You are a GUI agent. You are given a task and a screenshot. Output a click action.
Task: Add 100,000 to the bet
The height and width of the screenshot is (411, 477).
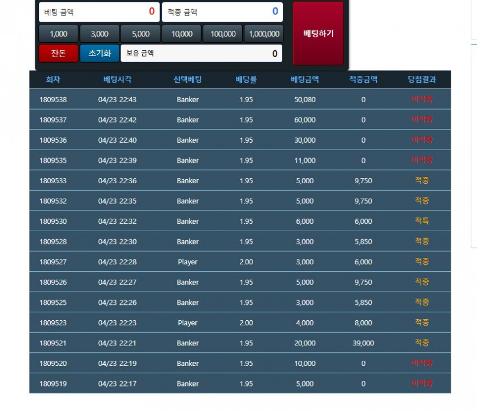tap(223, 34)
